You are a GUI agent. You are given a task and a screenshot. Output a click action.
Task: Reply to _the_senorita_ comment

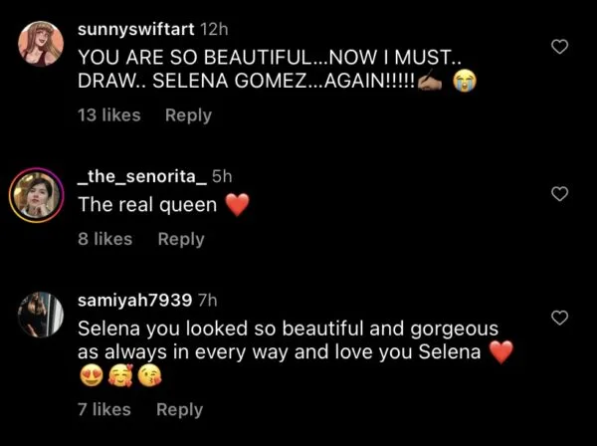[x=180, y=239]
